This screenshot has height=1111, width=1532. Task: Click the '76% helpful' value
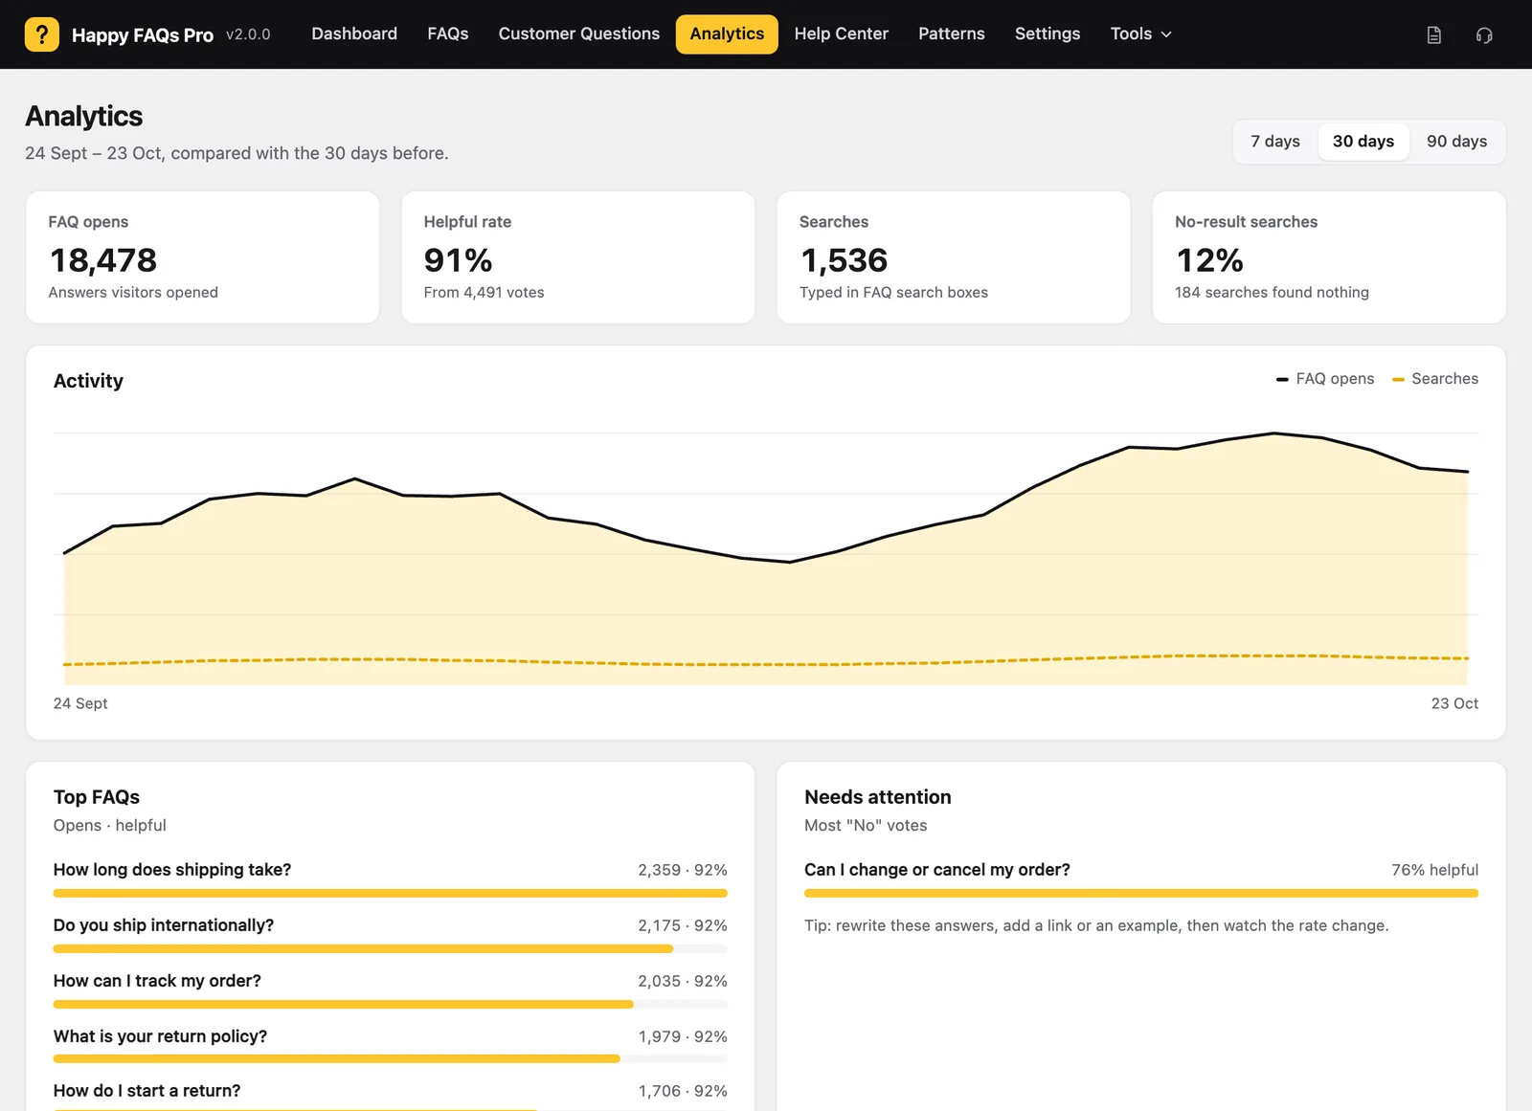coord(1434,870)
